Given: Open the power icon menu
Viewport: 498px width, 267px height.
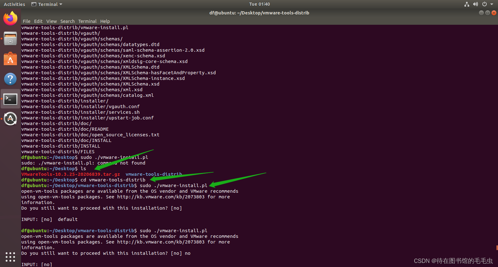Looking at the screenshot, I should coord(485,4).
